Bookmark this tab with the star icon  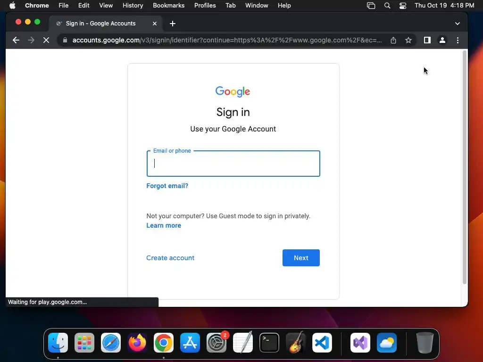(408, 40)
